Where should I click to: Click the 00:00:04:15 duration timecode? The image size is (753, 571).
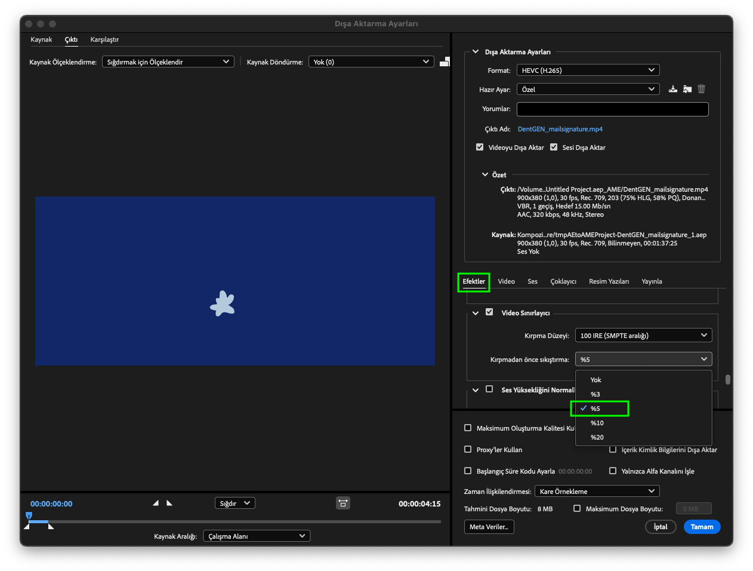[x=419, y=504]
